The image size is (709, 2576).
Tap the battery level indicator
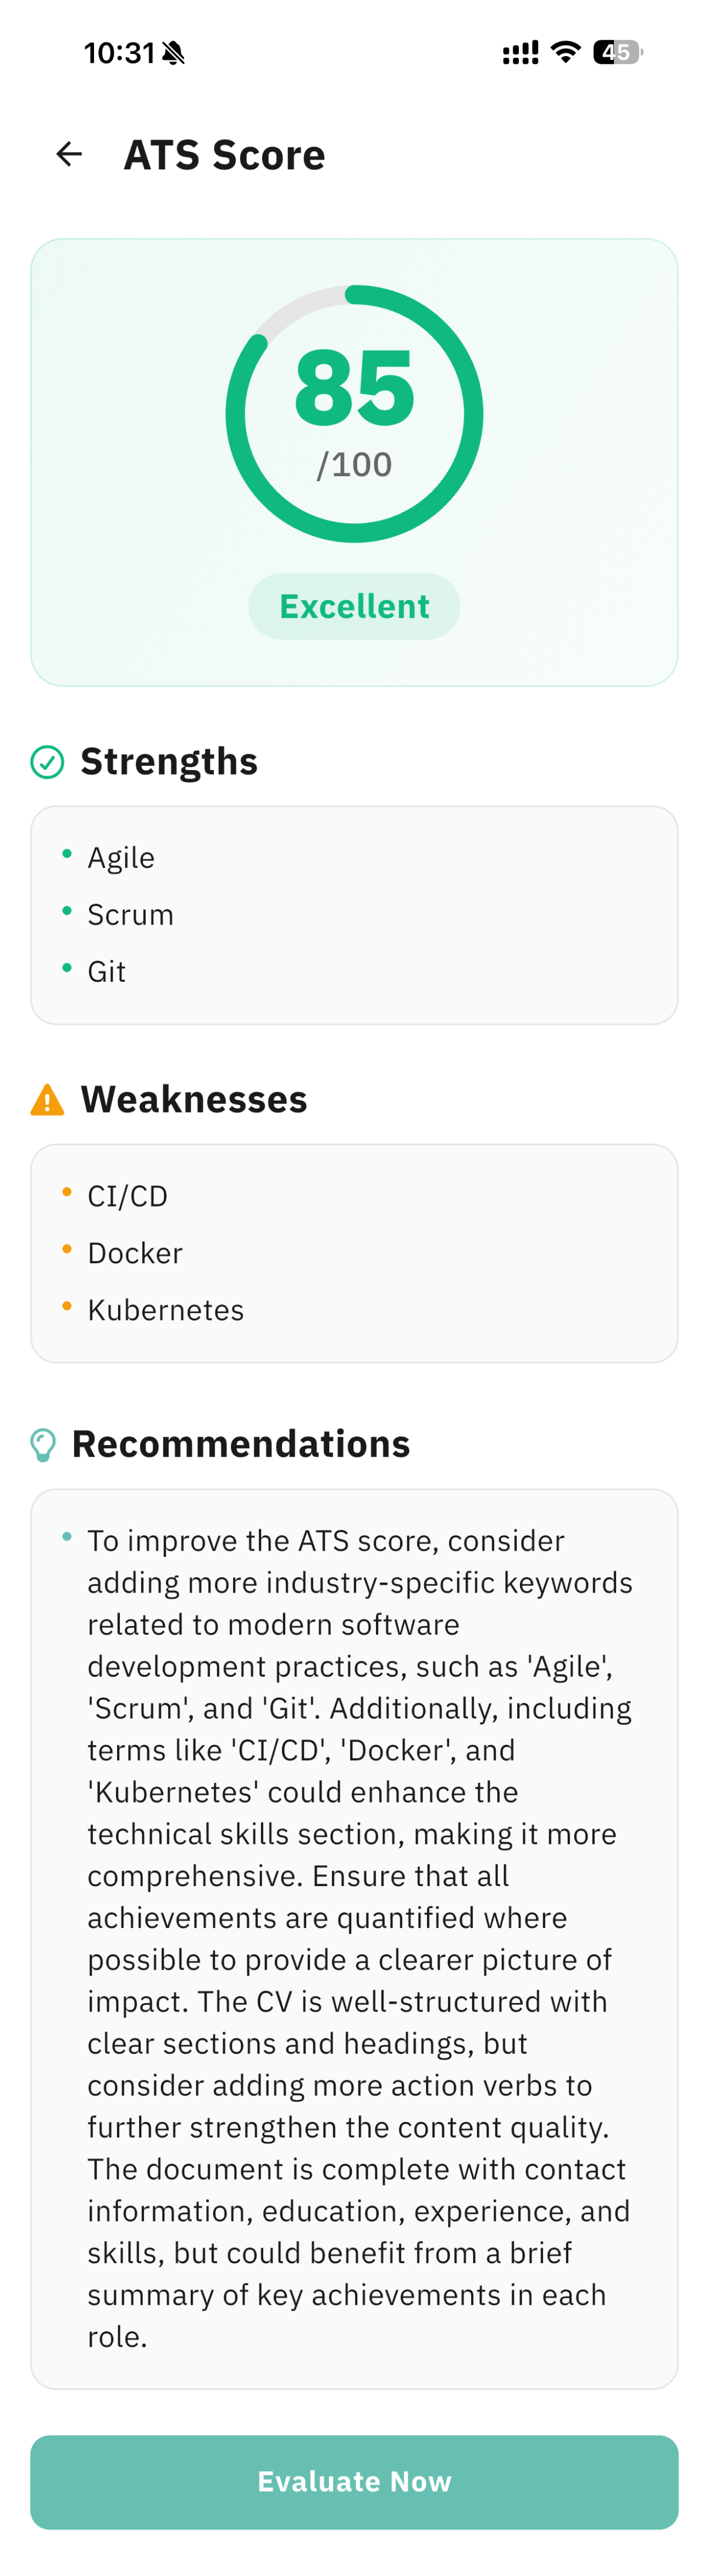[x=617, y=52]
